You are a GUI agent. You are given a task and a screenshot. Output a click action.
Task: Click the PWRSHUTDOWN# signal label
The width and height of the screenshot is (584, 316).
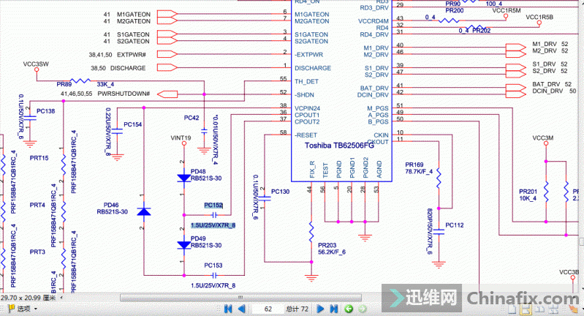(124, 94)
